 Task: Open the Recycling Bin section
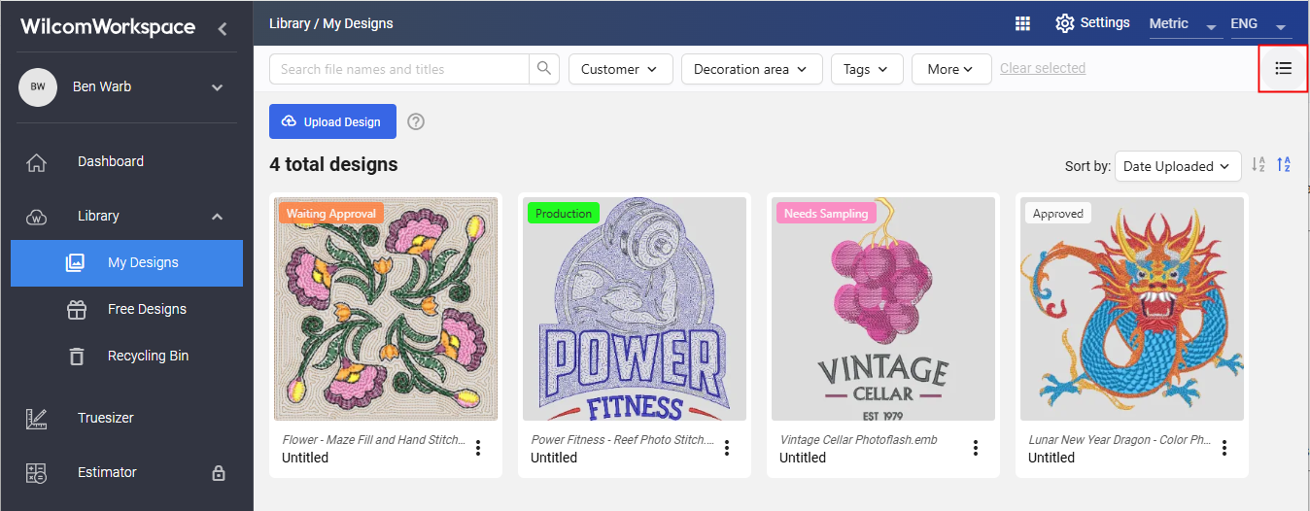(x=148, y=356)
